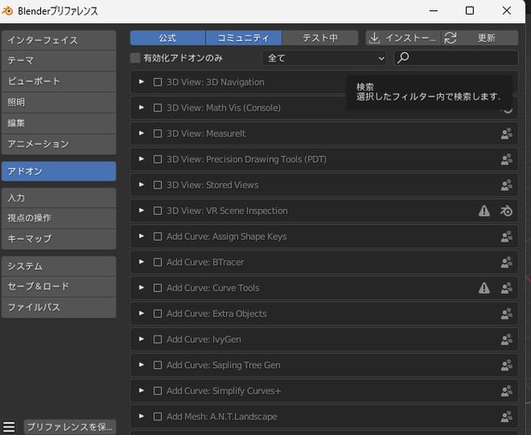
Task: Click Blender logo in title bar
Action: [7, 11]
